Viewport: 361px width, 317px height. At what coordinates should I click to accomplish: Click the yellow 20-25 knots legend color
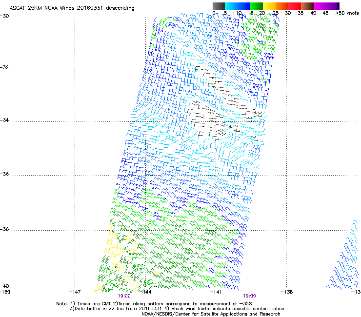coord(269,6)
